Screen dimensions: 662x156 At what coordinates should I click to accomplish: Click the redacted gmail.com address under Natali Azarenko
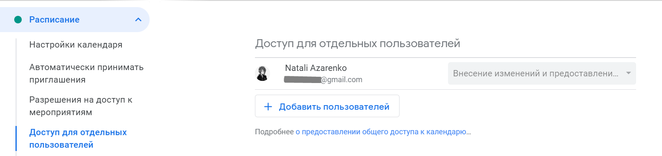coord(323,80)
